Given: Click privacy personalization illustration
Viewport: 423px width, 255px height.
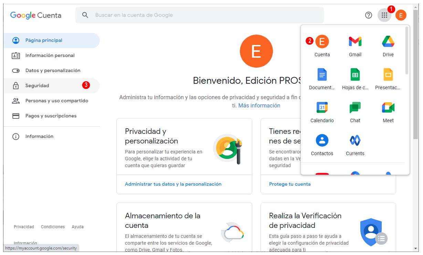Looking at the screenshot, I should [x=228, y=149].
